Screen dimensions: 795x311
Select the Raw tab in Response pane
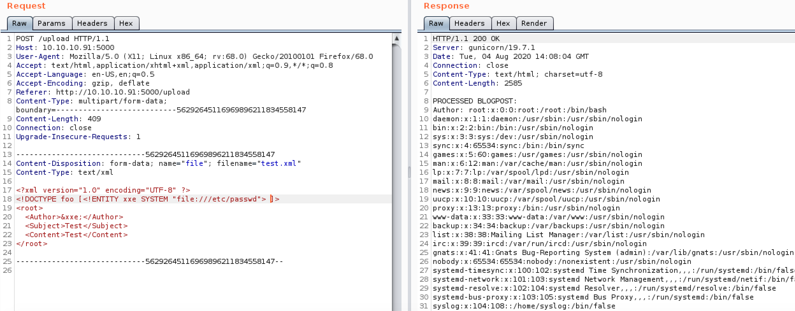(x=436, y=23)
